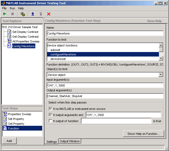169x151 pixels.
Task: Select All Properties Sweep in Test Explorer
Action: 26,41
